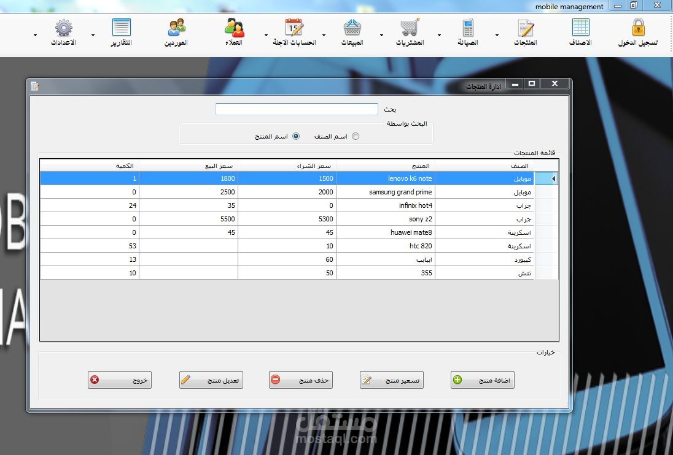This screenshot has height=455, width=673.
Task: Click the selling price 1800 cell
Action: coord(189,178)
